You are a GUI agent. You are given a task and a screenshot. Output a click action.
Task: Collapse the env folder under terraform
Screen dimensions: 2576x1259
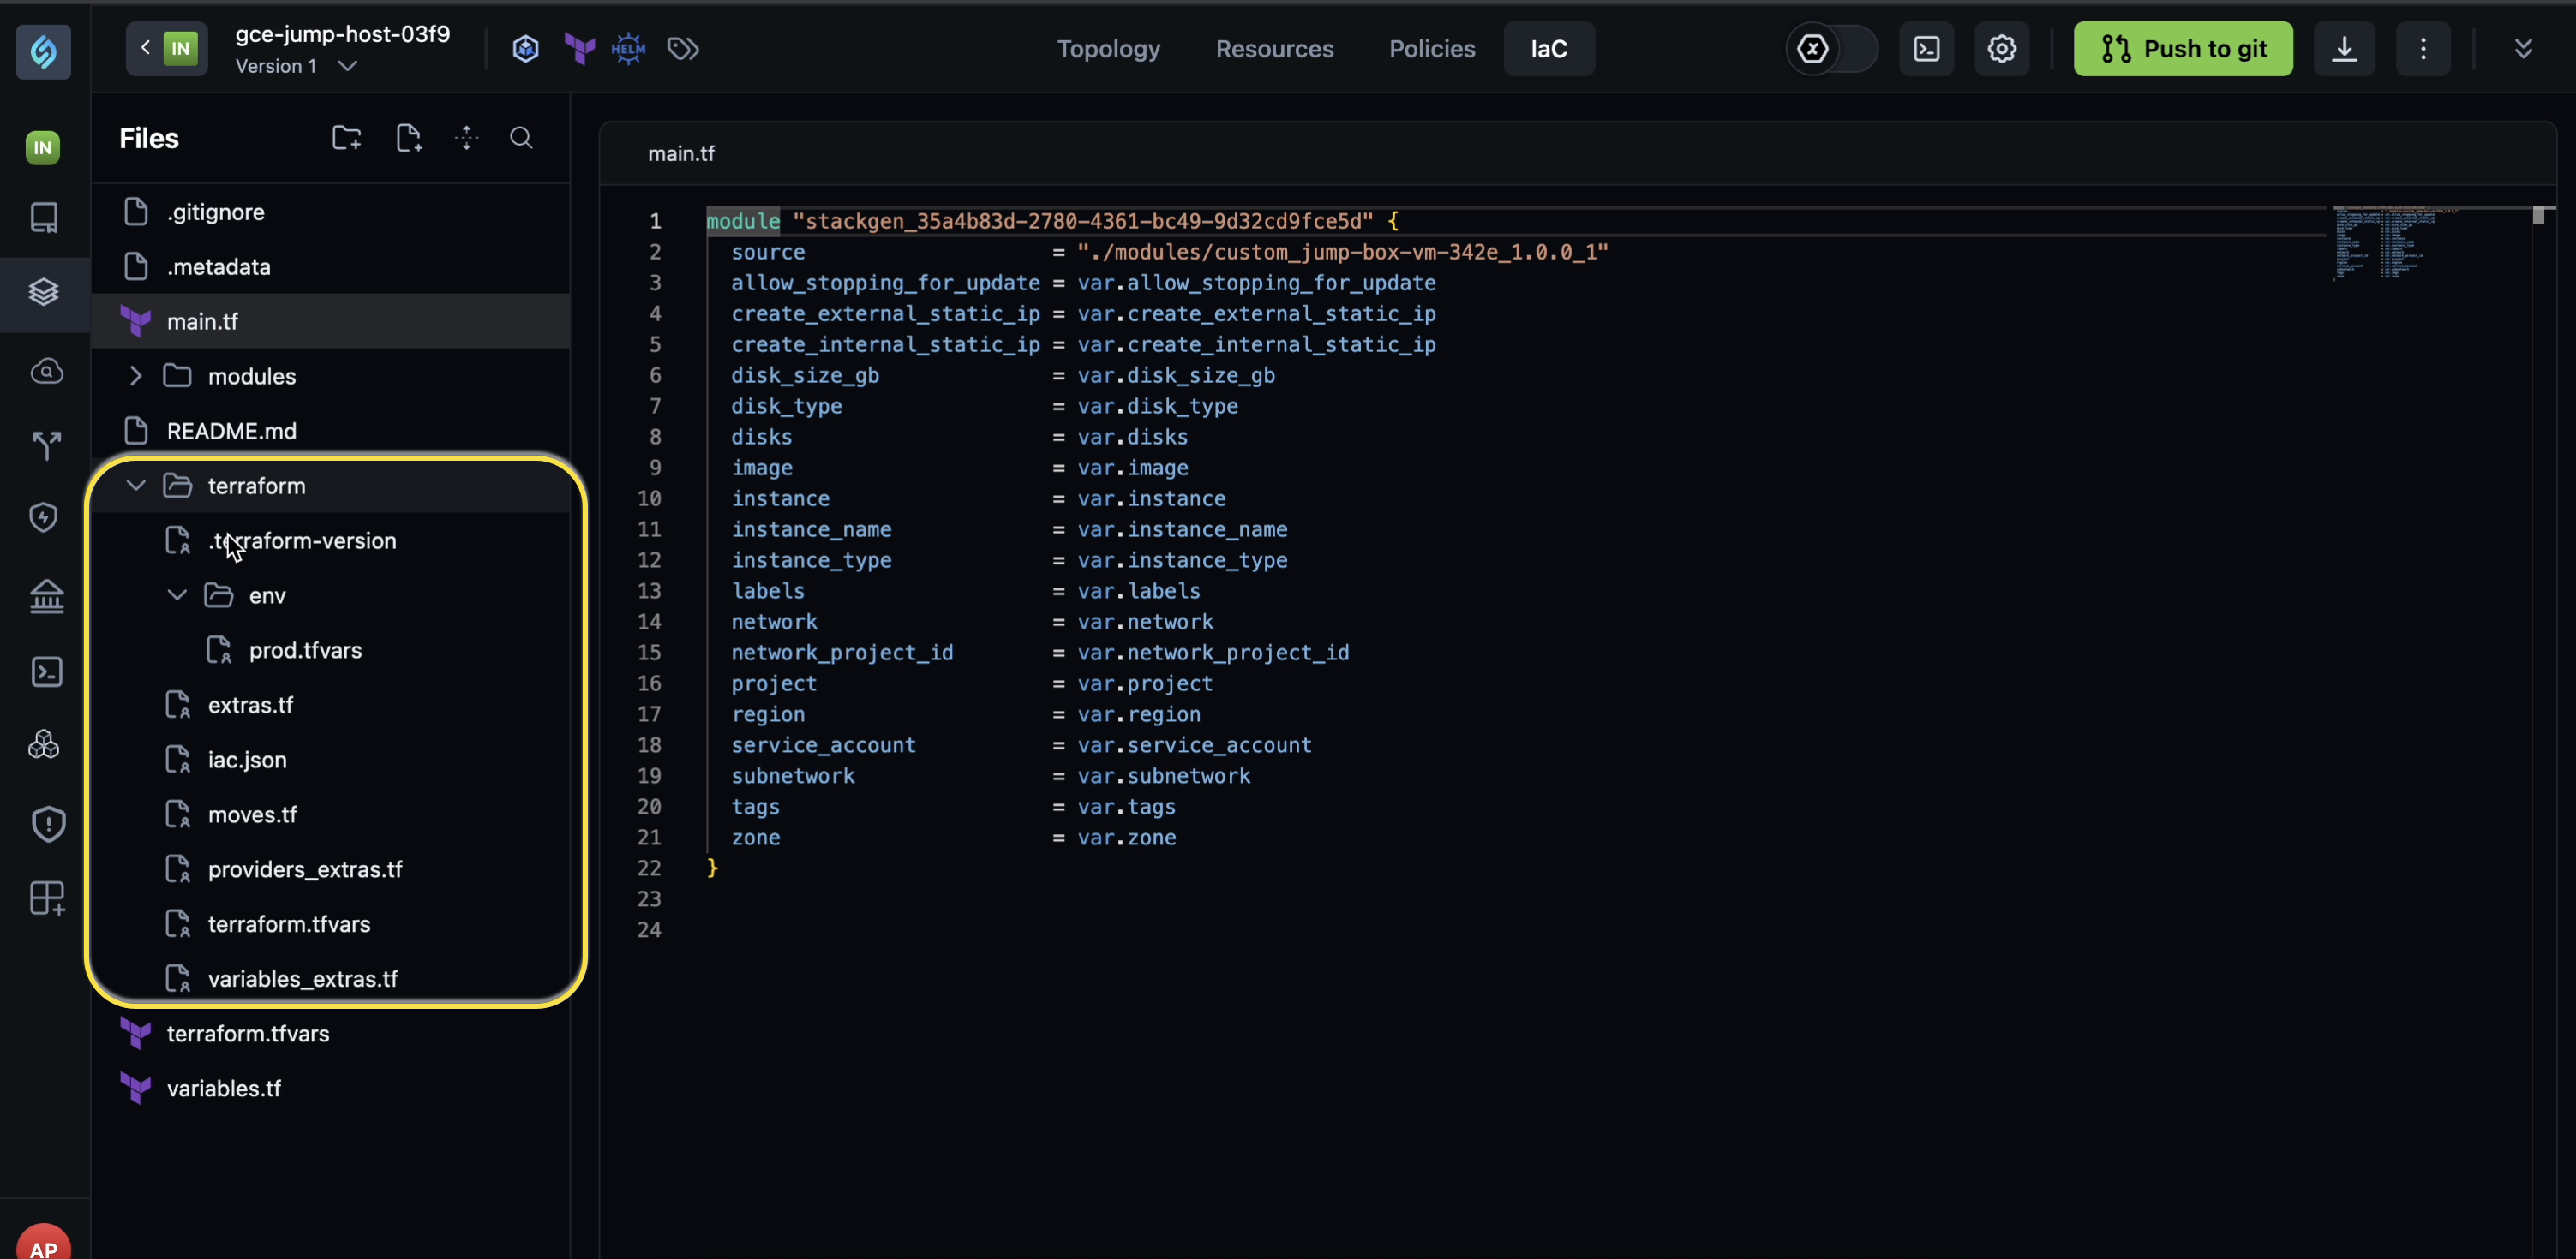[177, 594]
